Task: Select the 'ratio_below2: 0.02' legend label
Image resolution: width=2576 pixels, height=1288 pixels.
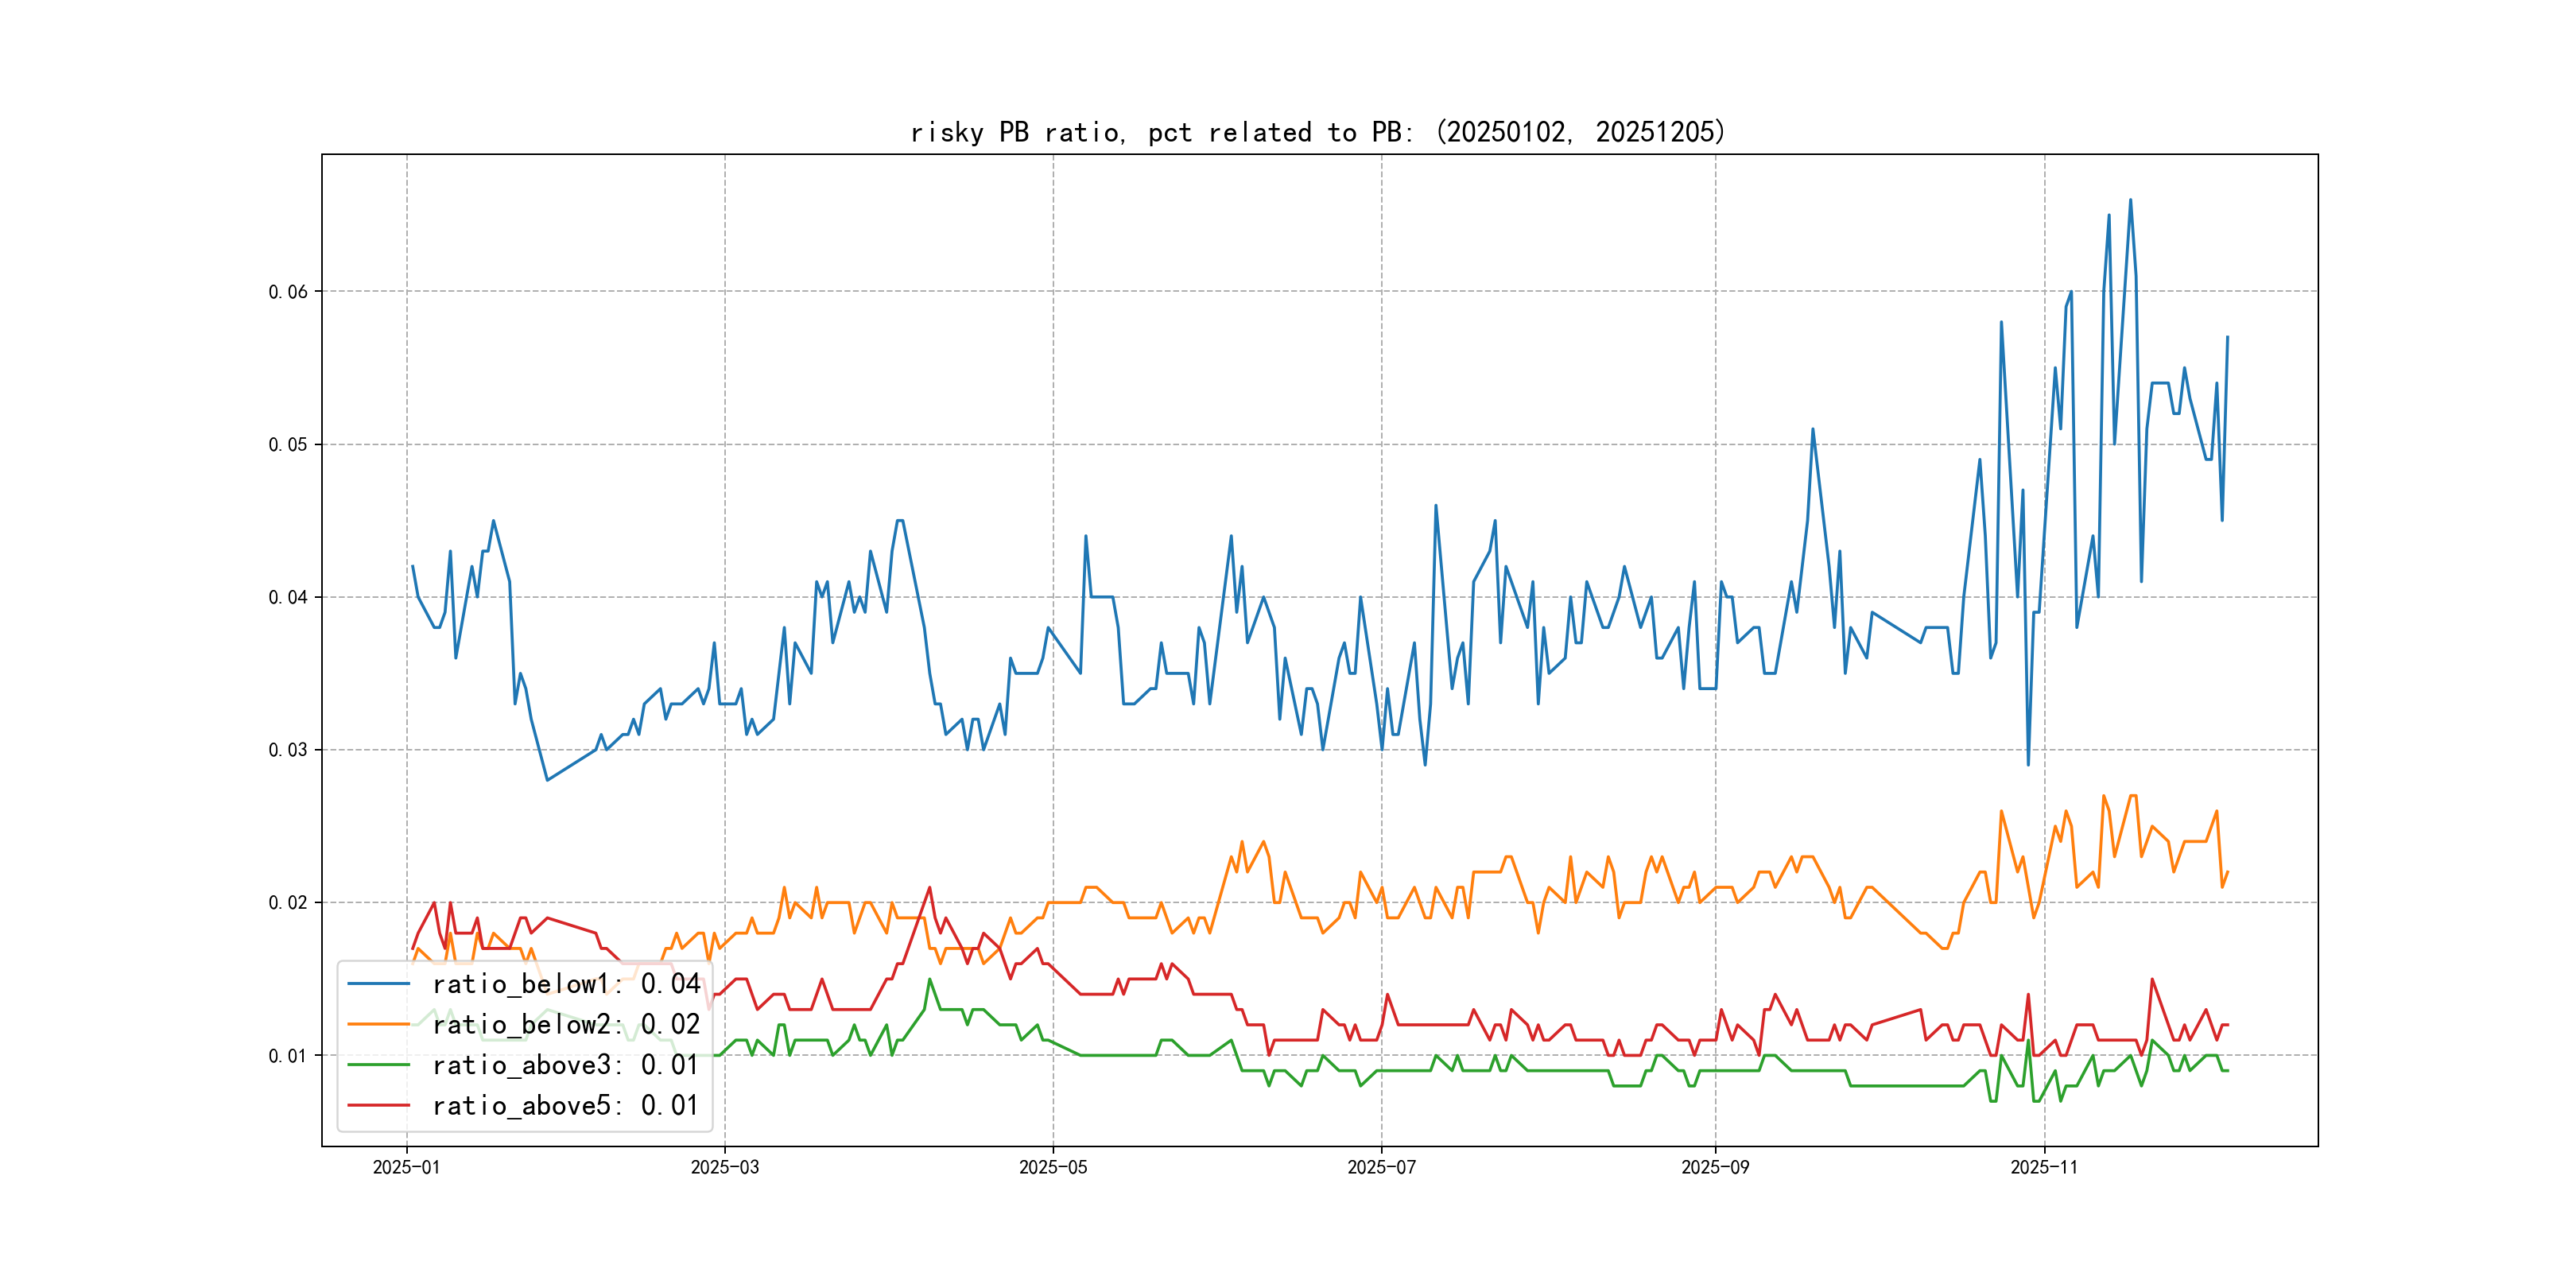Action: click(566, 1024)
